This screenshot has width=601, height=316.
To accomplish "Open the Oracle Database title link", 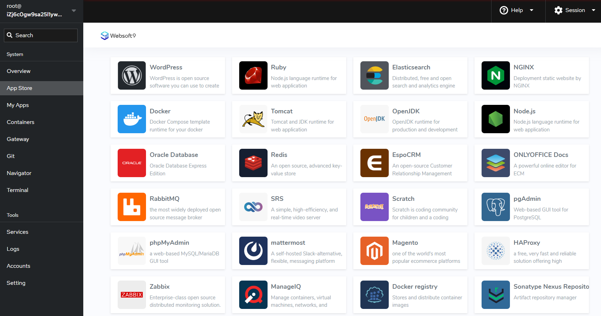I will [x=174, y=155].
